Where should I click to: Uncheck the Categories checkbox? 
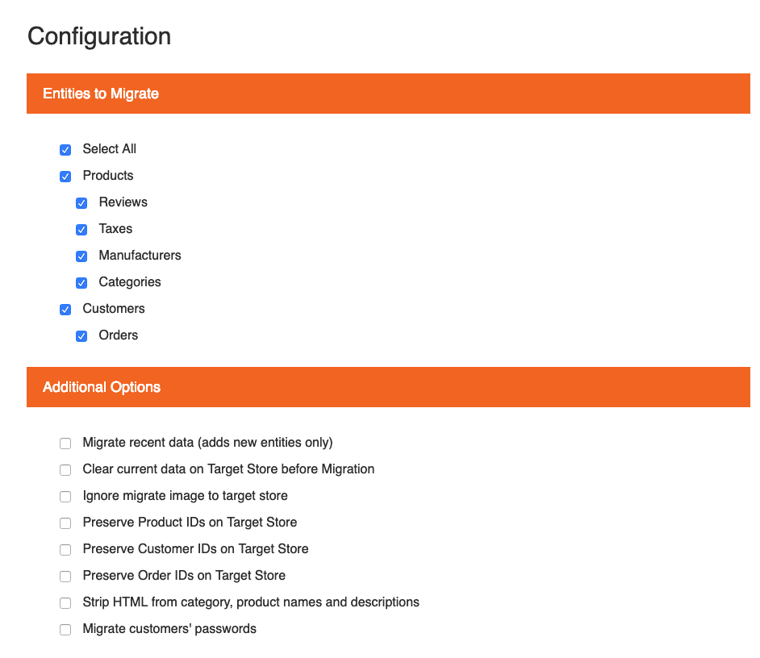coord(81,283)
